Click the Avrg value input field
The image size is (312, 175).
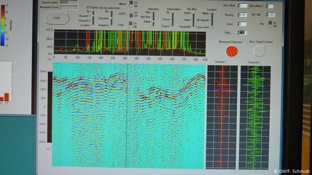click(243, 32)
